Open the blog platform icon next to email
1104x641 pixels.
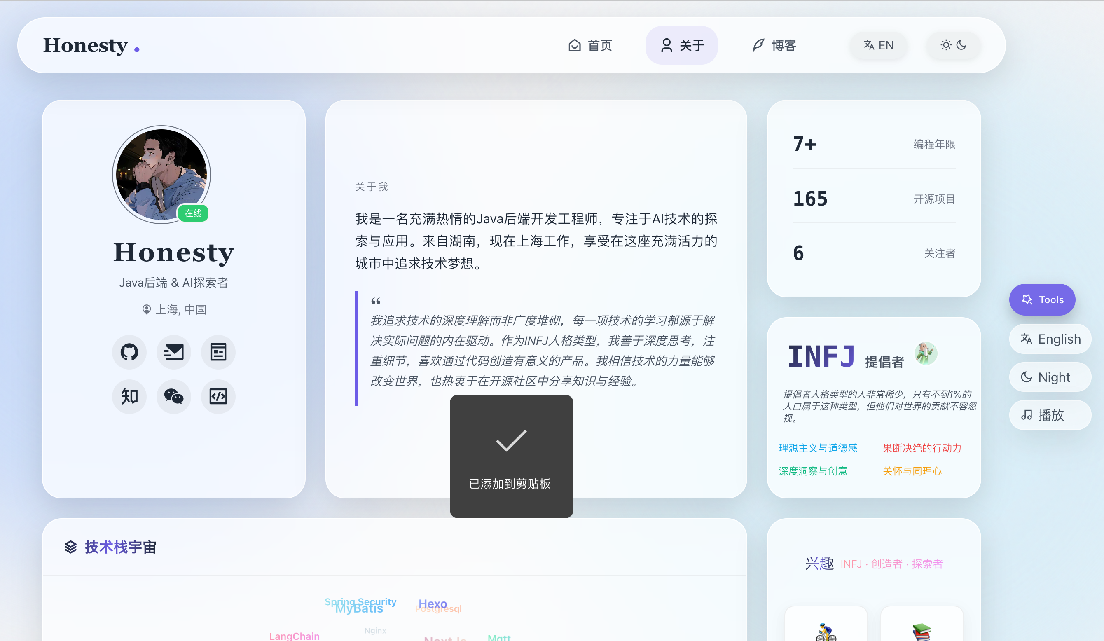pos(218,352)
